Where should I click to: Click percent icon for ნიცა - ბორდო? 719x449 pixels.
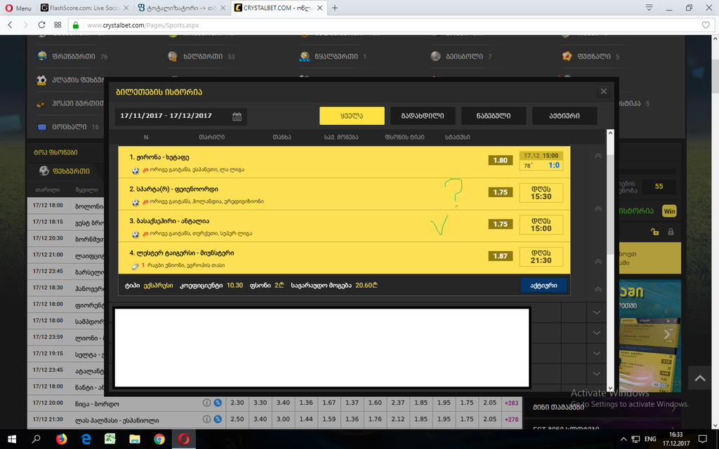tap(218, 403)
